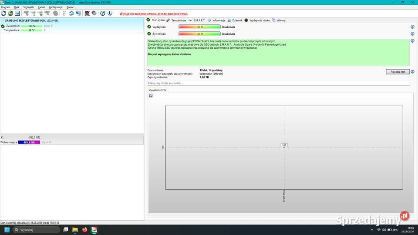The height and width of the screenshot is (235, 418).
Task: Click the network globe with monitor toolbar icon
Action: (x=78, y=13)
